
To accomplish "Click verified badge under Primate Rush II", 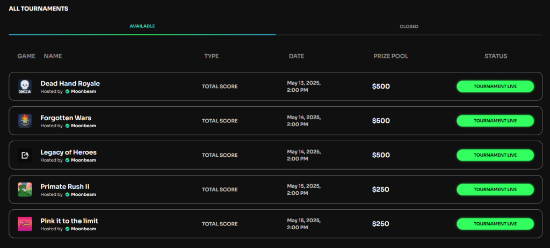I will pos(67,195).
